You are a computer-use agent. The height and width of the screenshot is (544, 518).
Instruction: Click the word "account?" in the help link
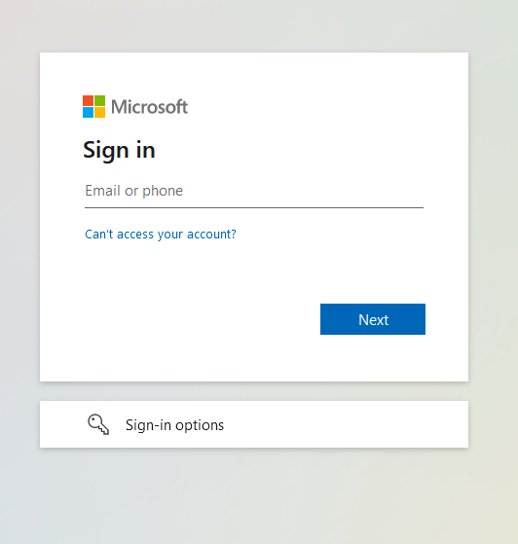click(211, 235)
